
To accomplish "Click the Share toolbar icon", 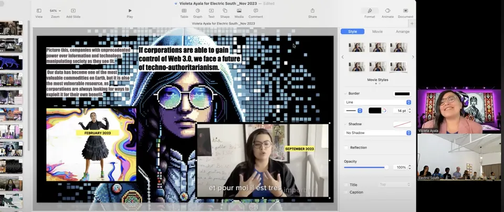I will 312,10.
